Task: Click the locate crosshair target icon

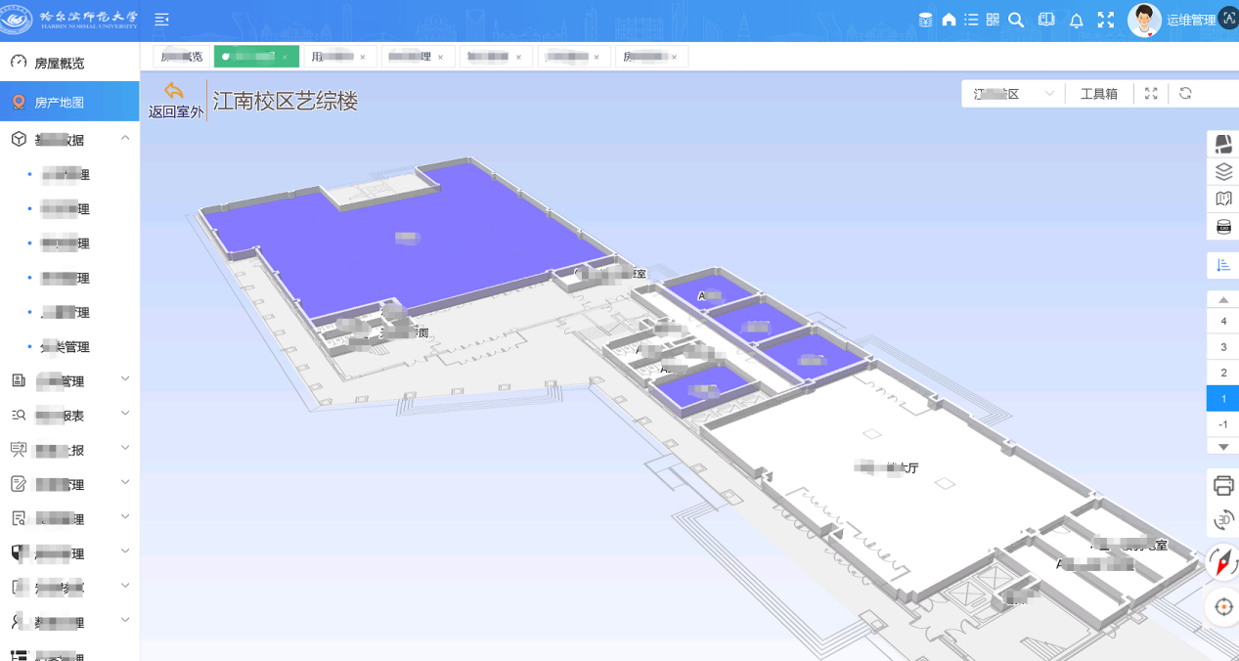Action: (x=1222, y=607)
